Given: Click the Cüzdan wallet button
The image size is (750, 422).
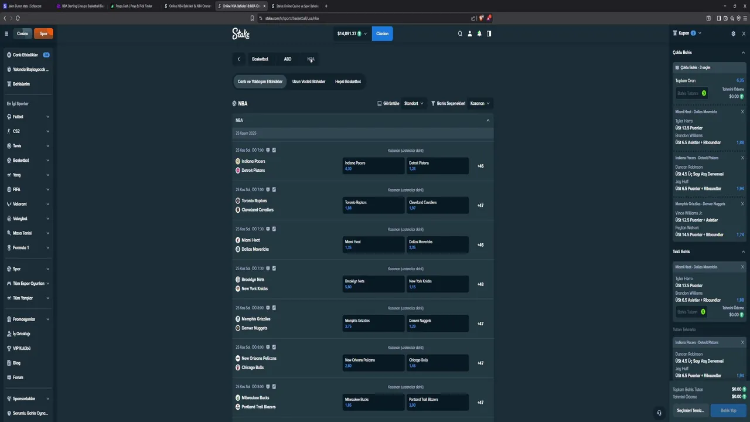Looking at the screenshot, I should (382, 33).
